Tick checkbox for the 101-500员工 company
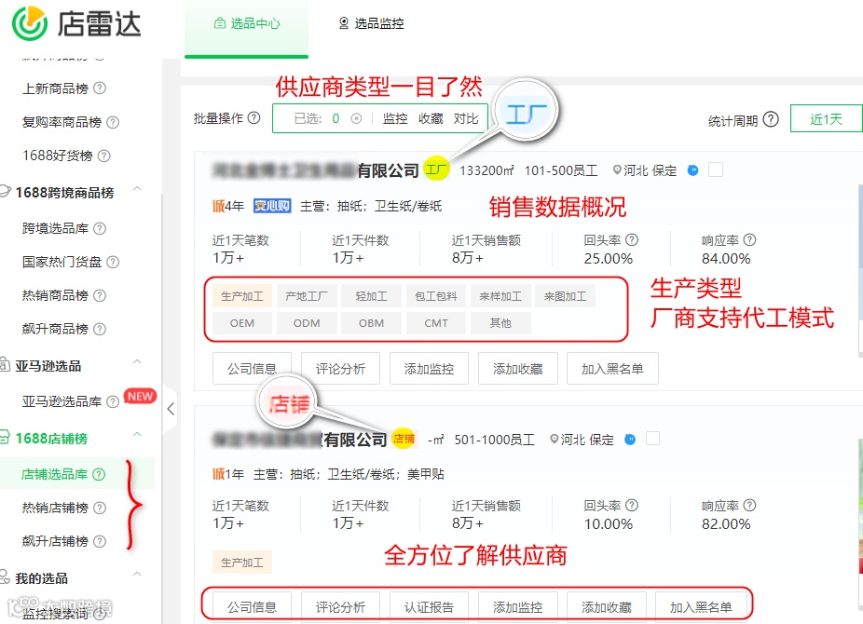863x624 pixels. 716,170
